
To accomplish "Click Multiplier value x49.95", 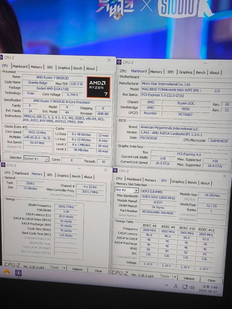I will [x=37, y=138].
